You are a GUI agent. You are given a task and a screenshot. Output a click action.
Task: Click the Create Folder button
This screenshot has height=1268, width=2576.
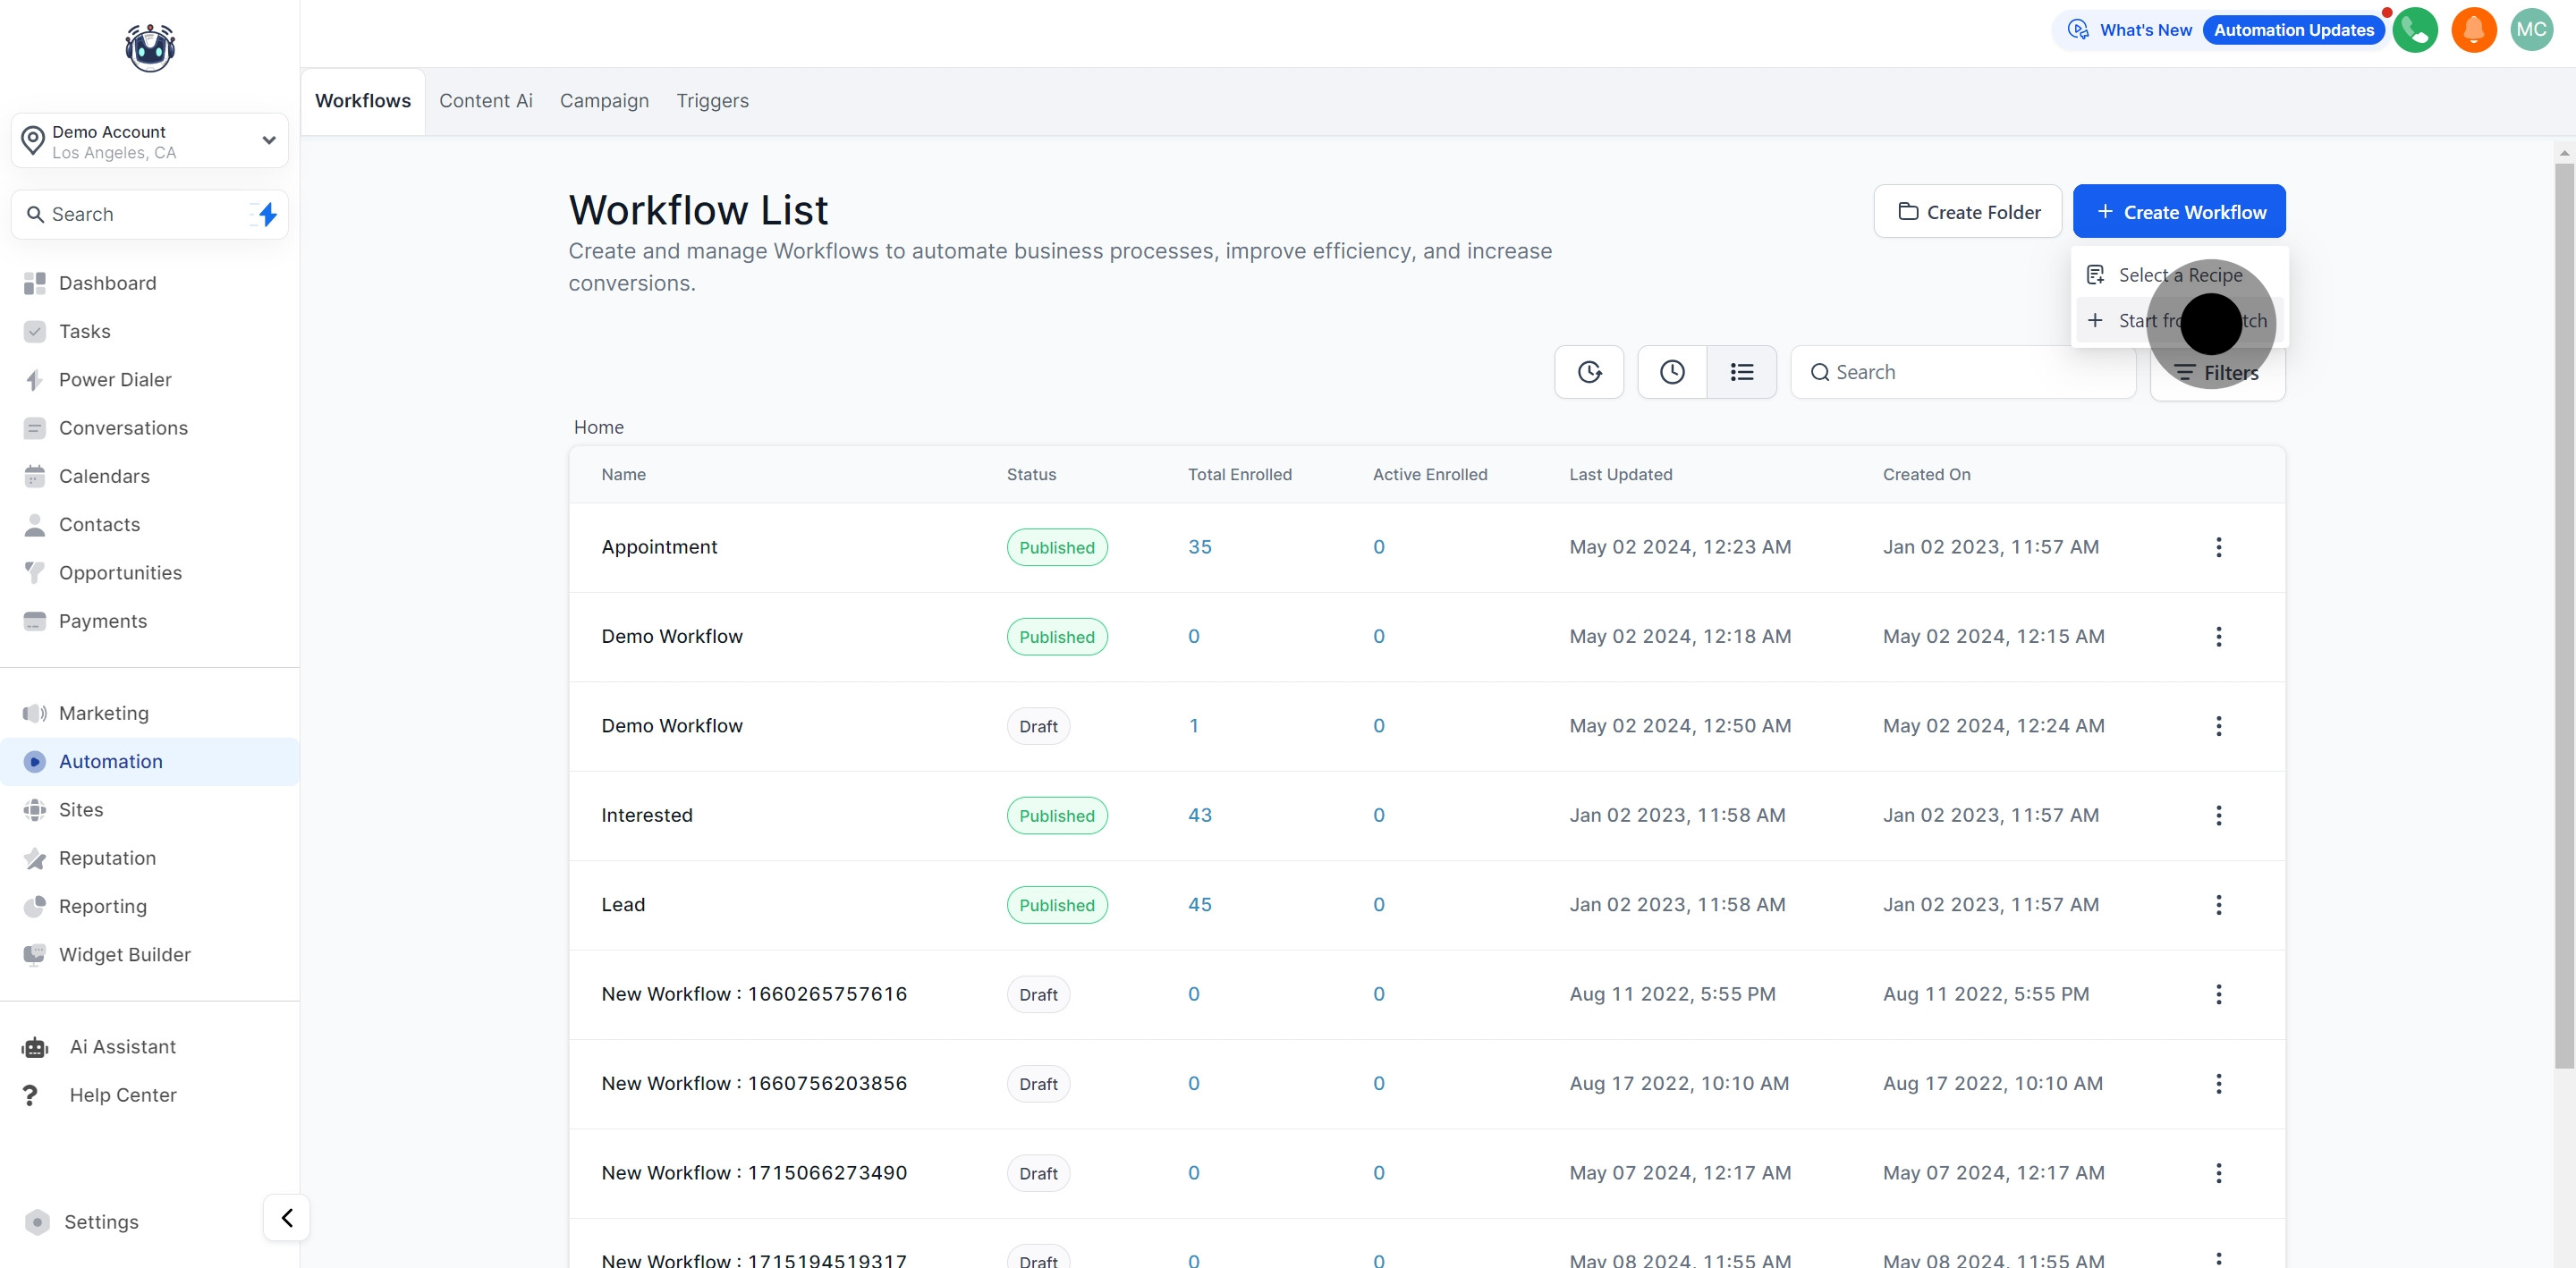[x=1967, y=212]
